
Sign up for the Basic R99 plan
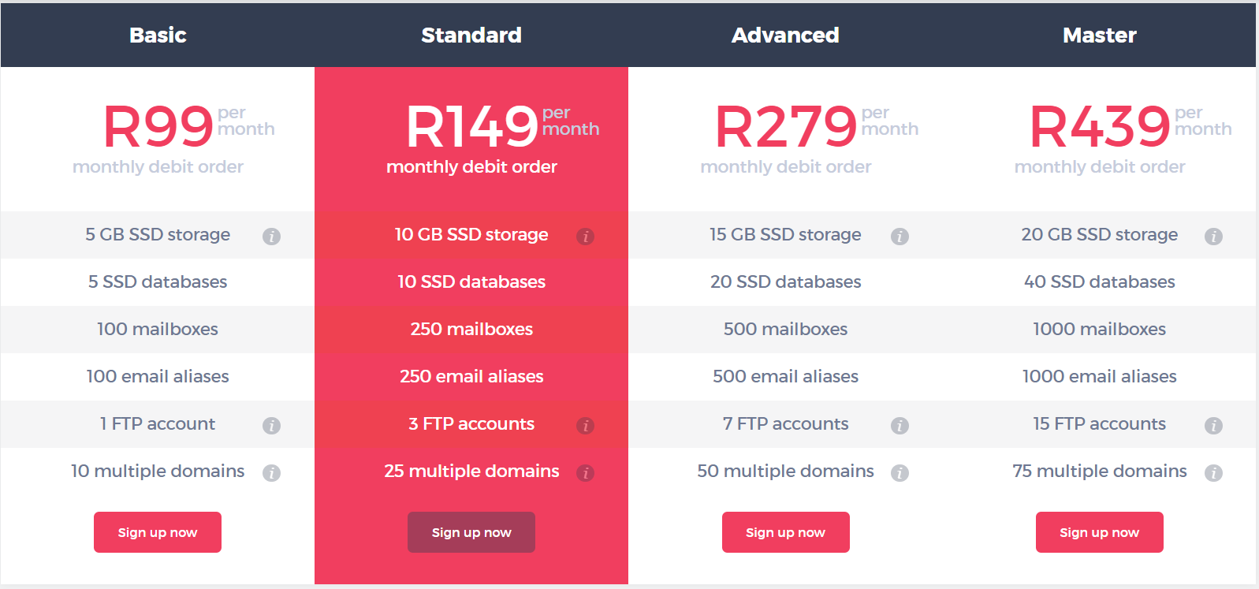point(157,532)
